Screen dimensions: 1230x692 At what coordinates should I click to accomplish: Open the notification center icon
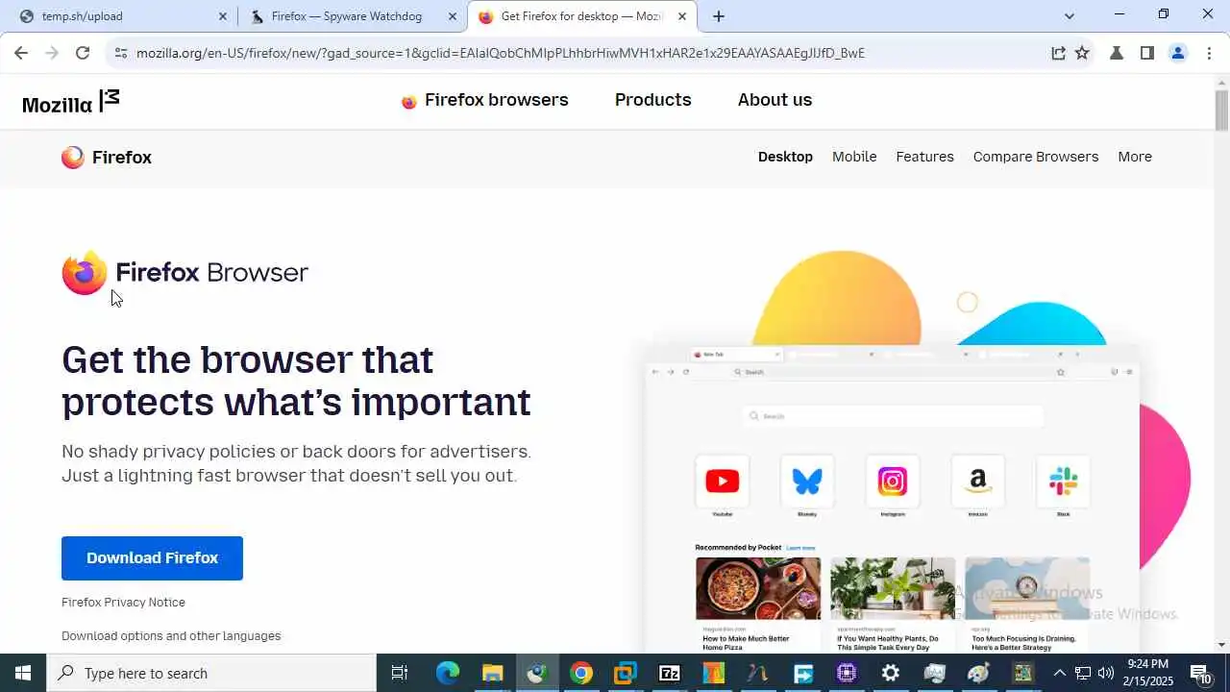pyautogui.click(x=1200, y=673)
